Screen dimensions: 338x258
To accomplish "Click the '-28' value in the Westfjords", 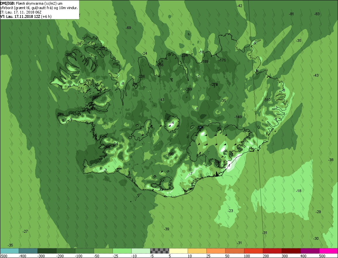I will [79, 44].
